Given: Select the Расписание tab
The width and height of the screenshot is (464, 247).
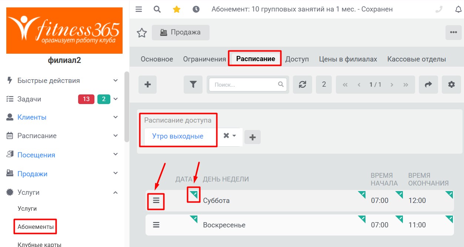Looking at the screenshot, I should click(x=256, y=59).
